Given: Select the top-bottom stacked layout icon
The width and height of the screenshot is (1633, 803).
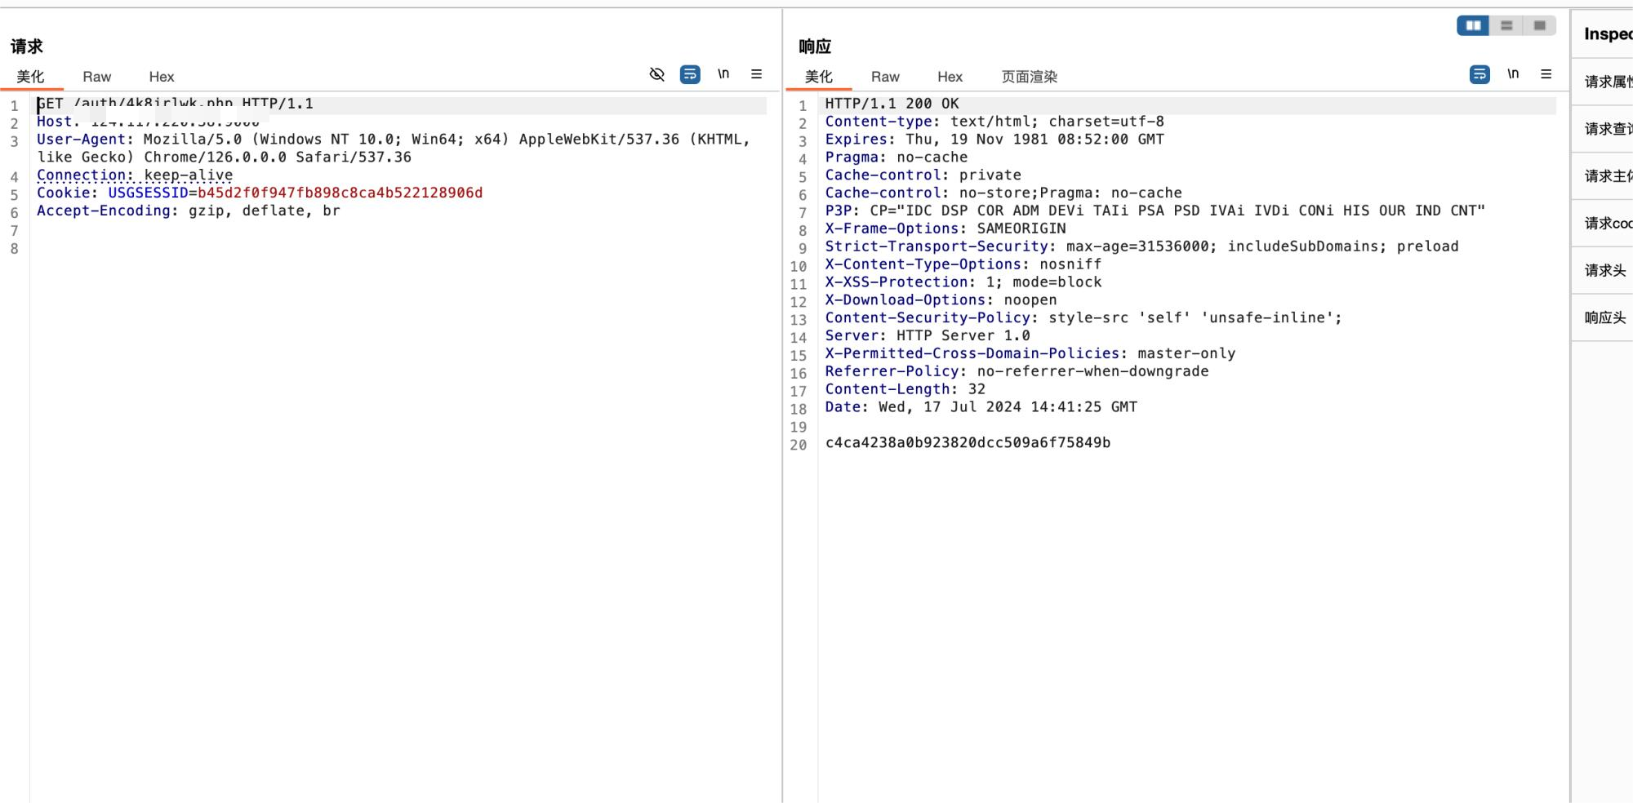Looking at the screenshot, I should point(1506,26).
